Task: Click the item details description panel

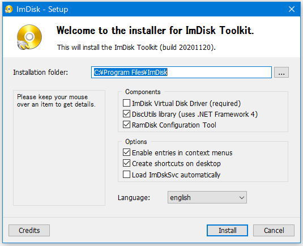Action: [59, 148]
